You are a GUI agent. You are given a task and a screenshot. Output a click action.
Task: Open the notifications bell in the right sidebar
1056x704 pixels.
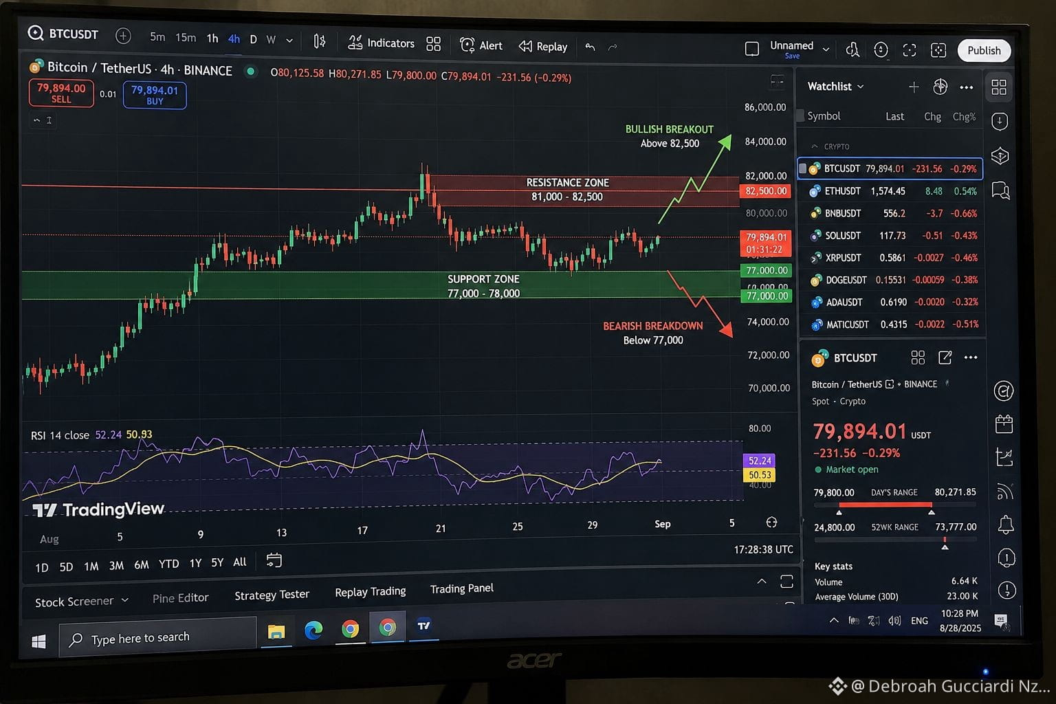pos(1006,525)
